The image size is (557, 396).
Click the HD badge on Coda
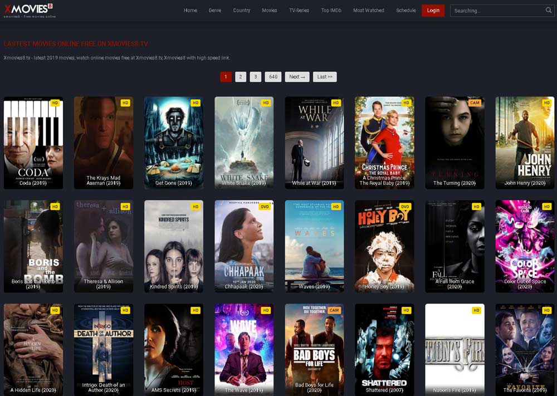pyautogui.click(x=55, y=103)
